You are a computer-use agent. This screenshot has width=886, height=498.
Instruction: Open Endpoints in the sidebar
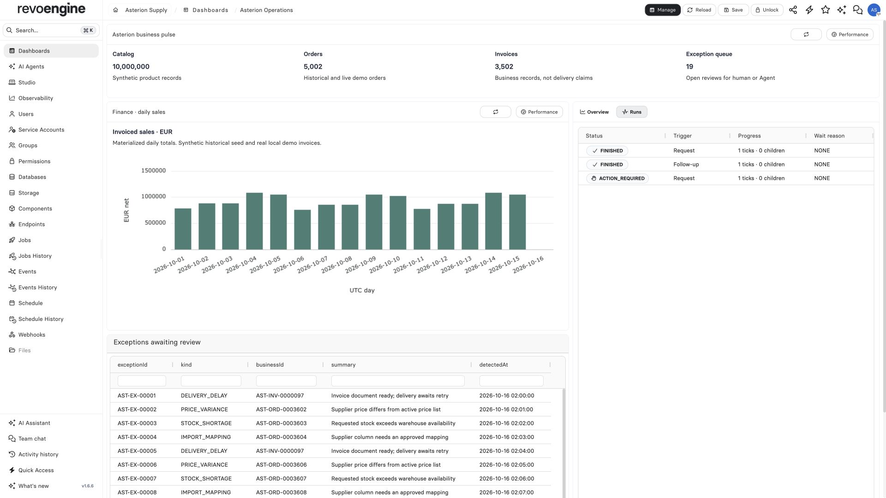click(51, 224)
